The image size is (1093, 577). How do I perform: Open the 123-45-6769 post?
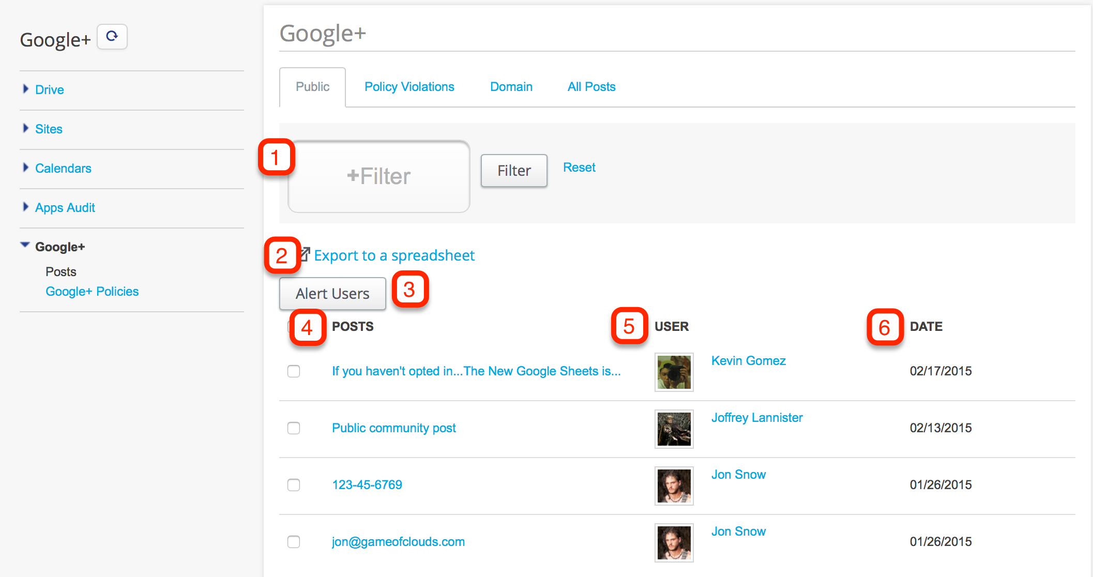tap(367, 485)
